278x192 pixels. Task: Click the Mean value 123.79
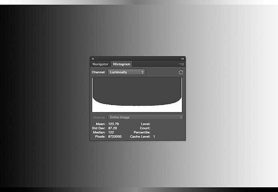[x=113, y=124]
